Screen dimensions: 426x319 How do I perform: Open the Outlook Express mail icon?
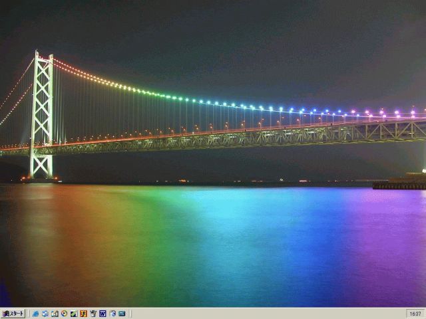pos(45,314)
